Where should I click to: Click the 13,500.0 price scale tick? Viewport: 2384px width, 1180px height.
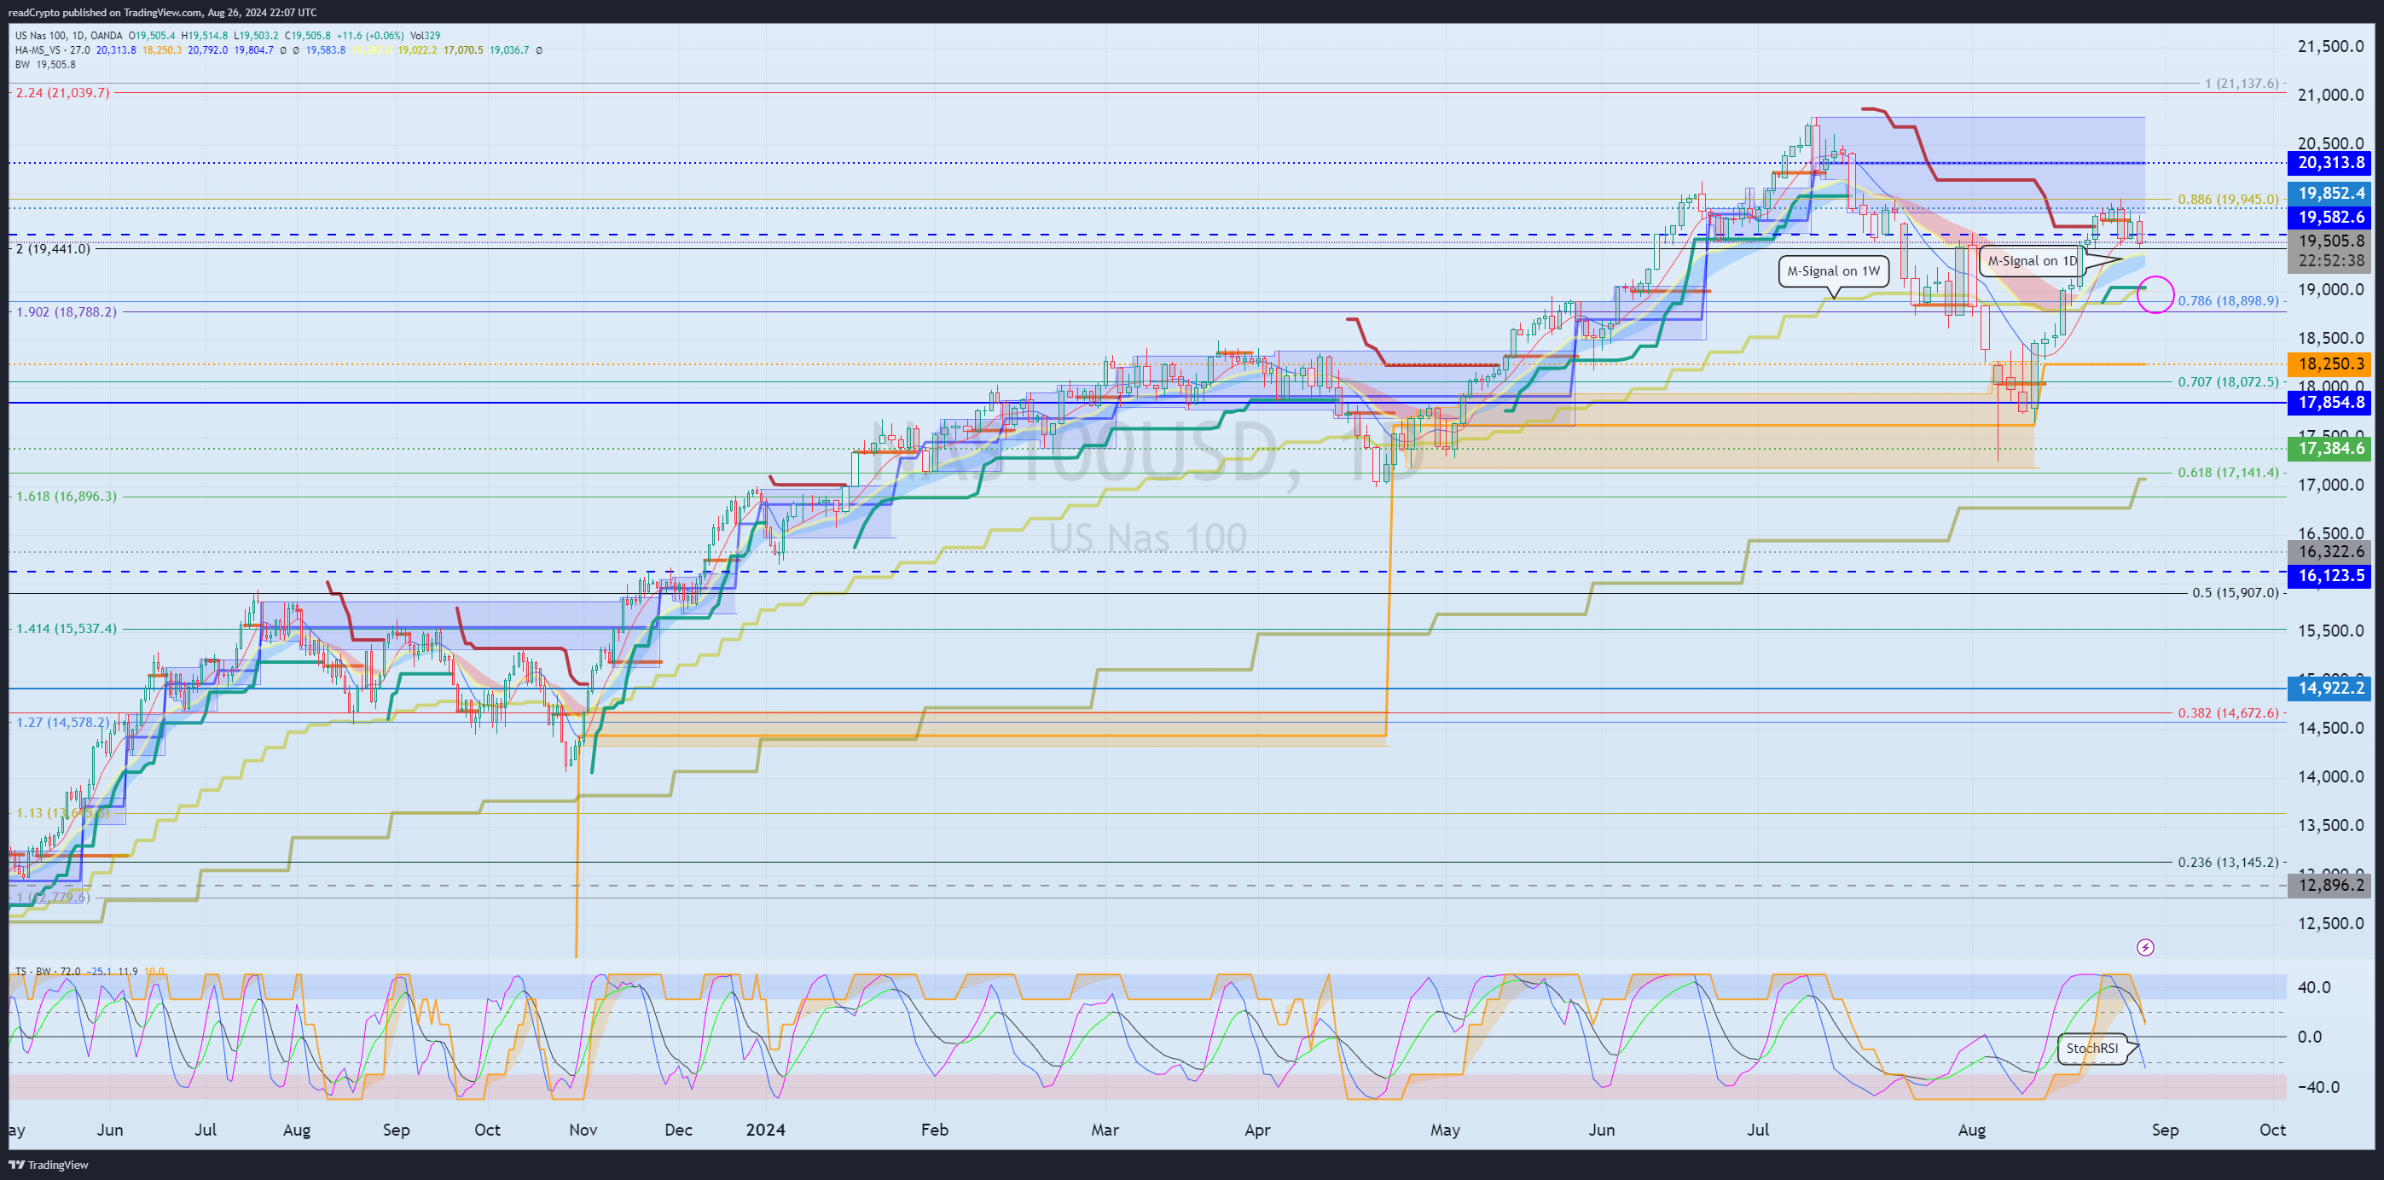click(2330, 826)
